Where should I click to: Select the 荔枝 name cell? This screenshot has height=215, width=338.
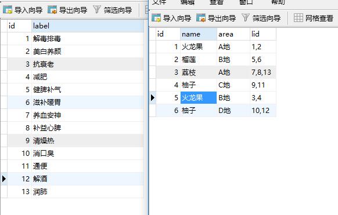coord(199,72)
